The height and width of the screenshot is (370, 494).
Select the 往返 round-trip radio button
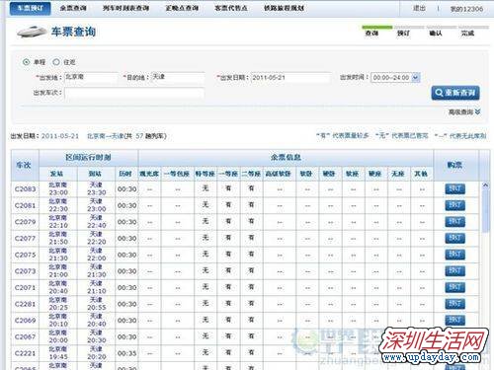tap(56, 62)
